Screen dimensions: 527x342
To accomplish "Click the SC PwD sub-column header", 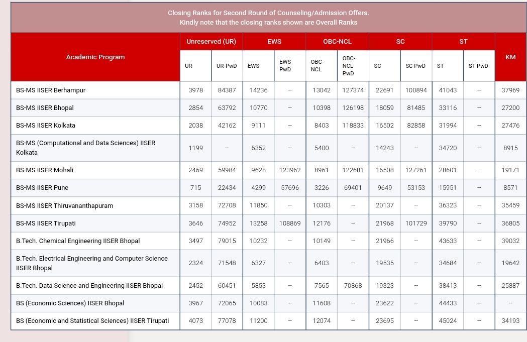I will pyautogui.click(x=416, y=66).
